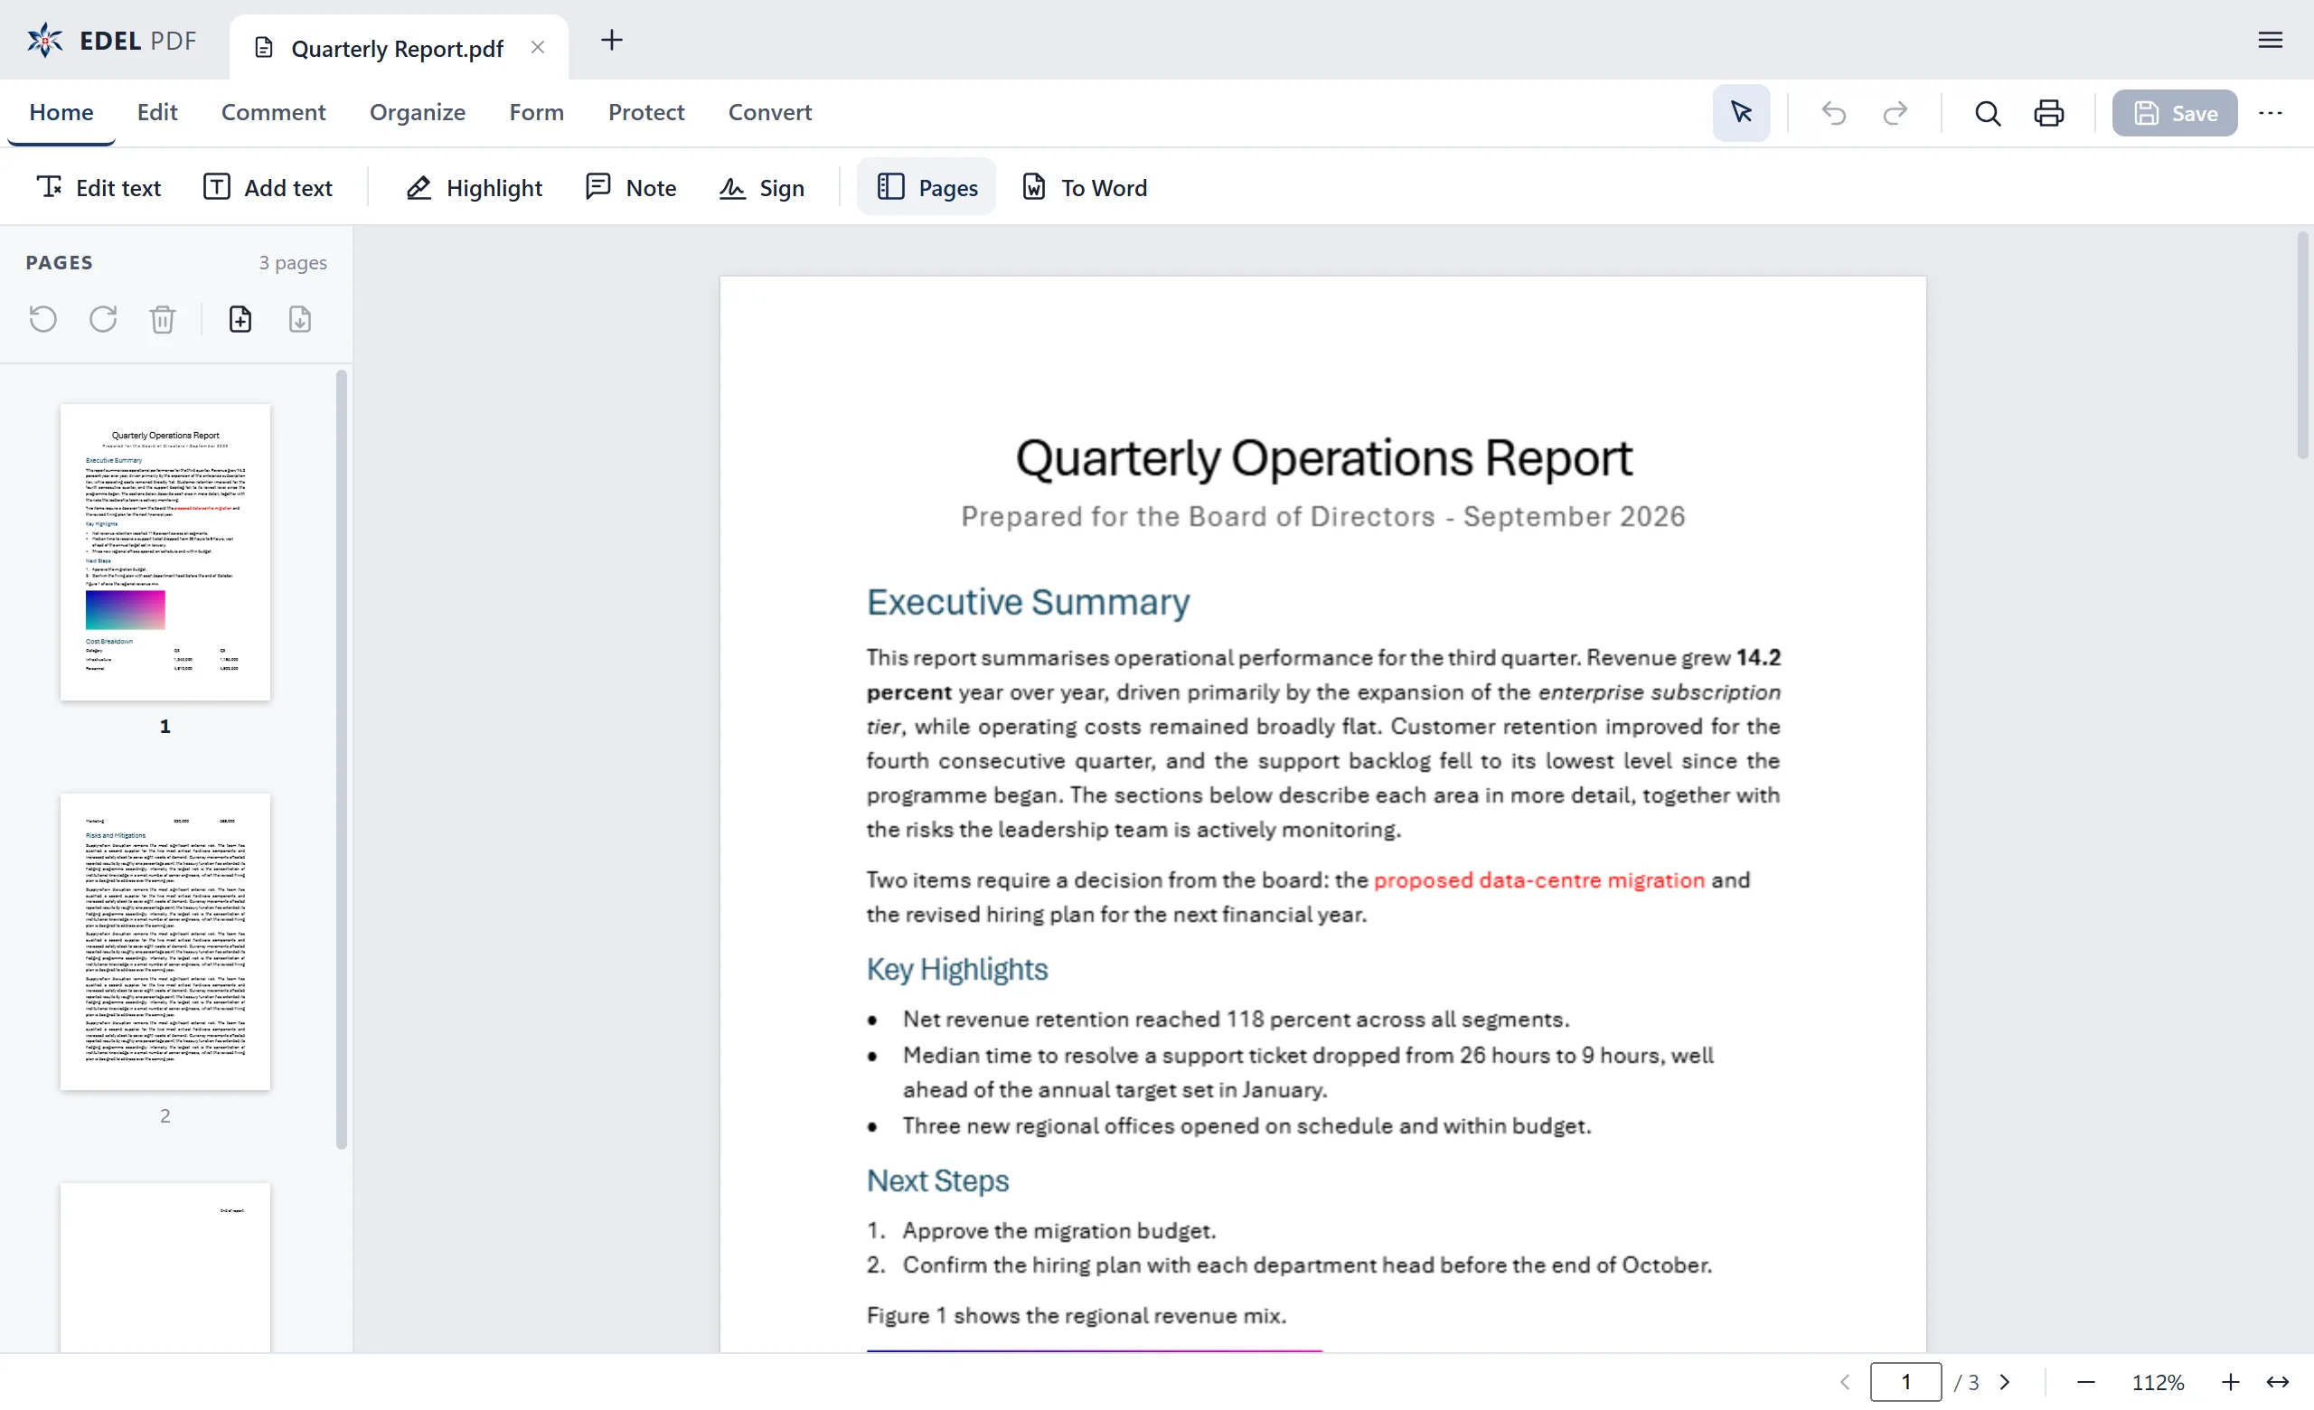Switch to the Organize tab
This screenshot has width=2314, height=1410.
(x=417, y=112)
